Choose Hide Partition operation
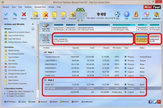 pos(13,64)
